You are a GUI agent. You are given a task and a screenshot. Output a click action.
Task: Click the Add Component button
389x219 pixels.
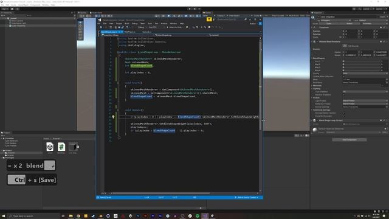click(x=349, y=140)
